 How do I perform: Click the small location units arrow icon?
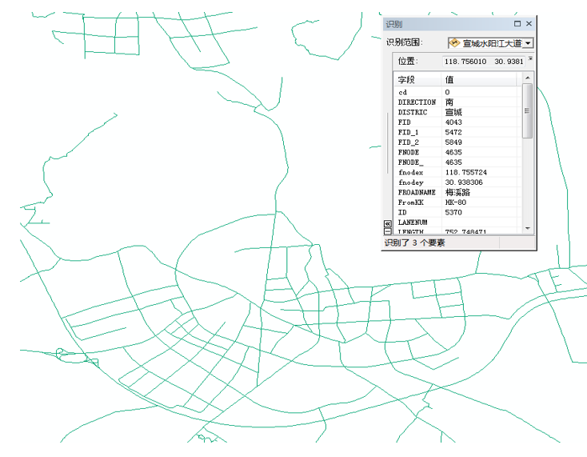530,58
